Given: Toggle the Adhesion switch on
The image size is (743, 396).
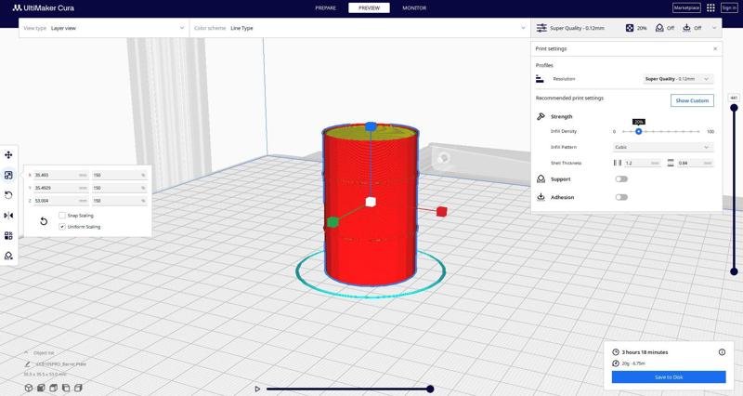Looking at the screenshot, I should coord(621,197).
